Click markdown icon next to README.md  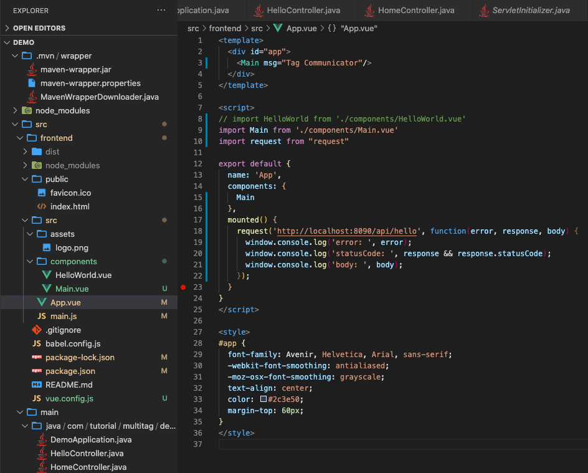[x=37, y=385]
